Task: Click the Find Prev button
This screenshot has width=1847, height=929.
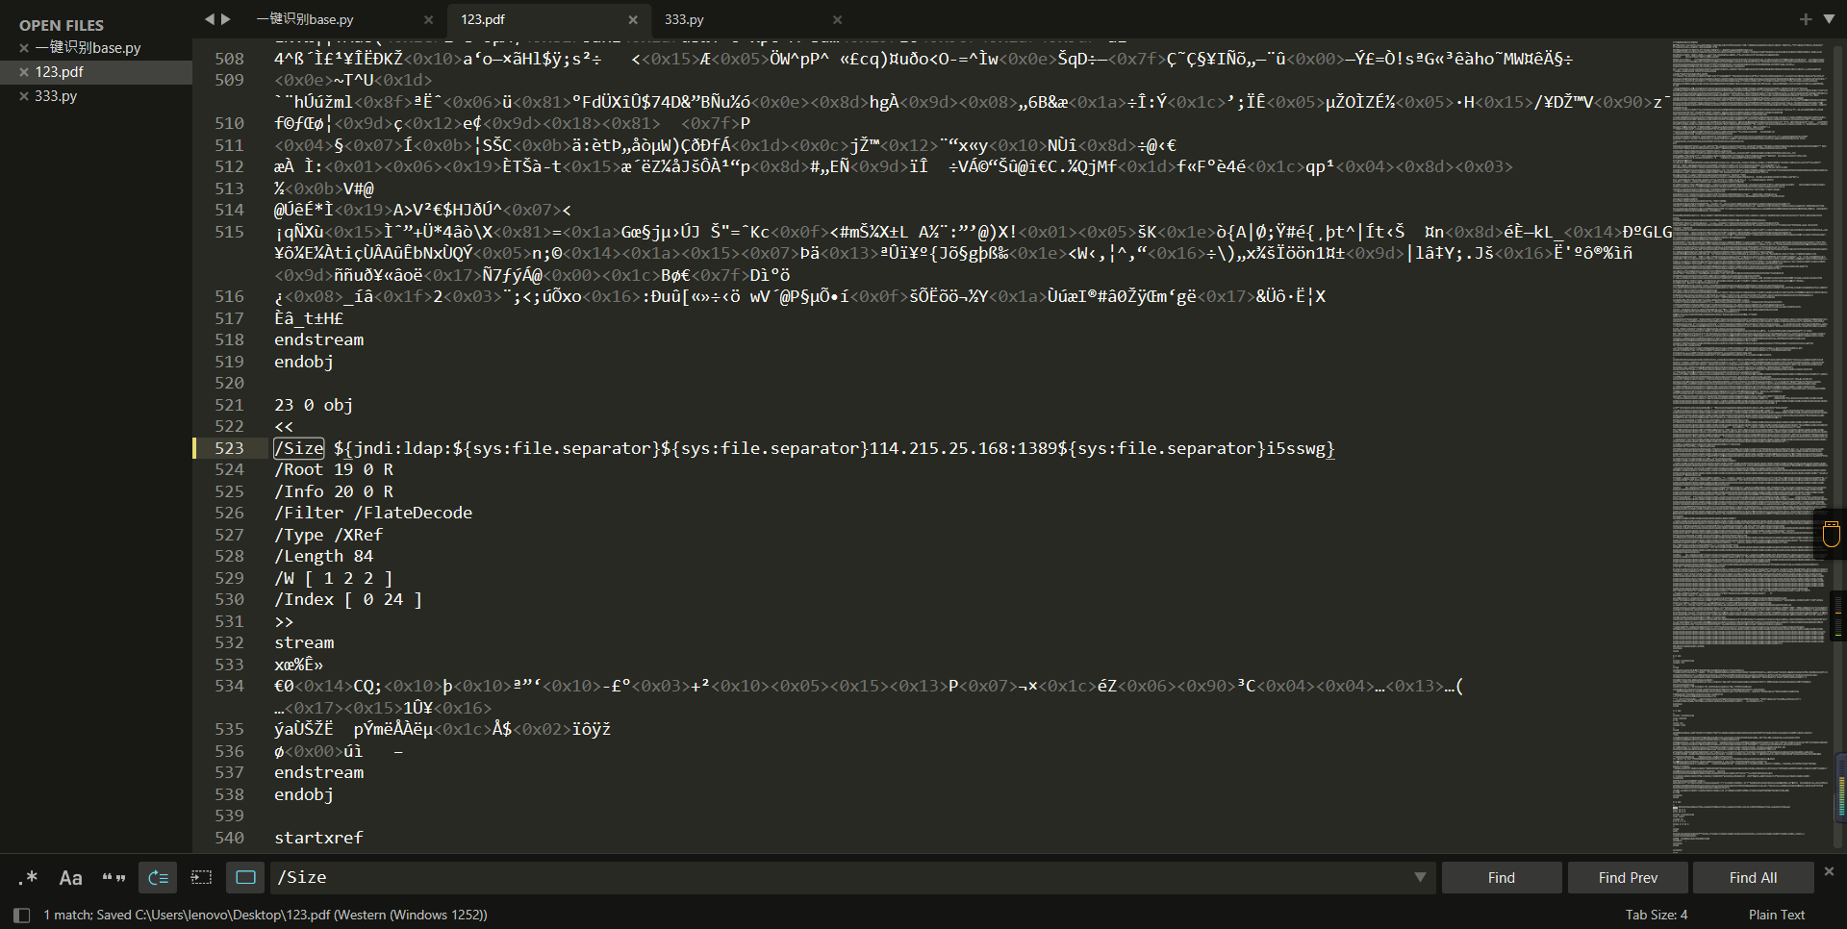Action: pos(1628,877)
